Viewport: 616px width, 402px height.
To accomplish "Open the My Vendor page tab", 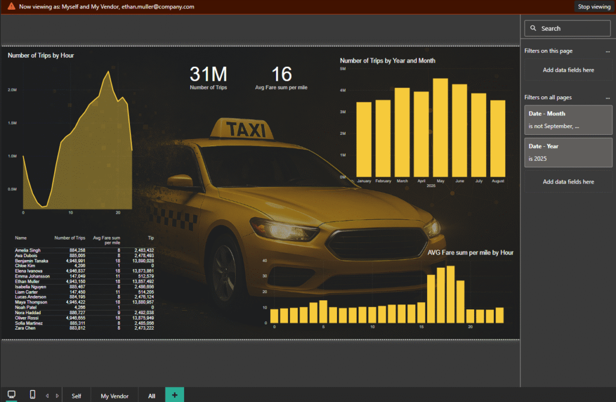I will pos(114,396).
